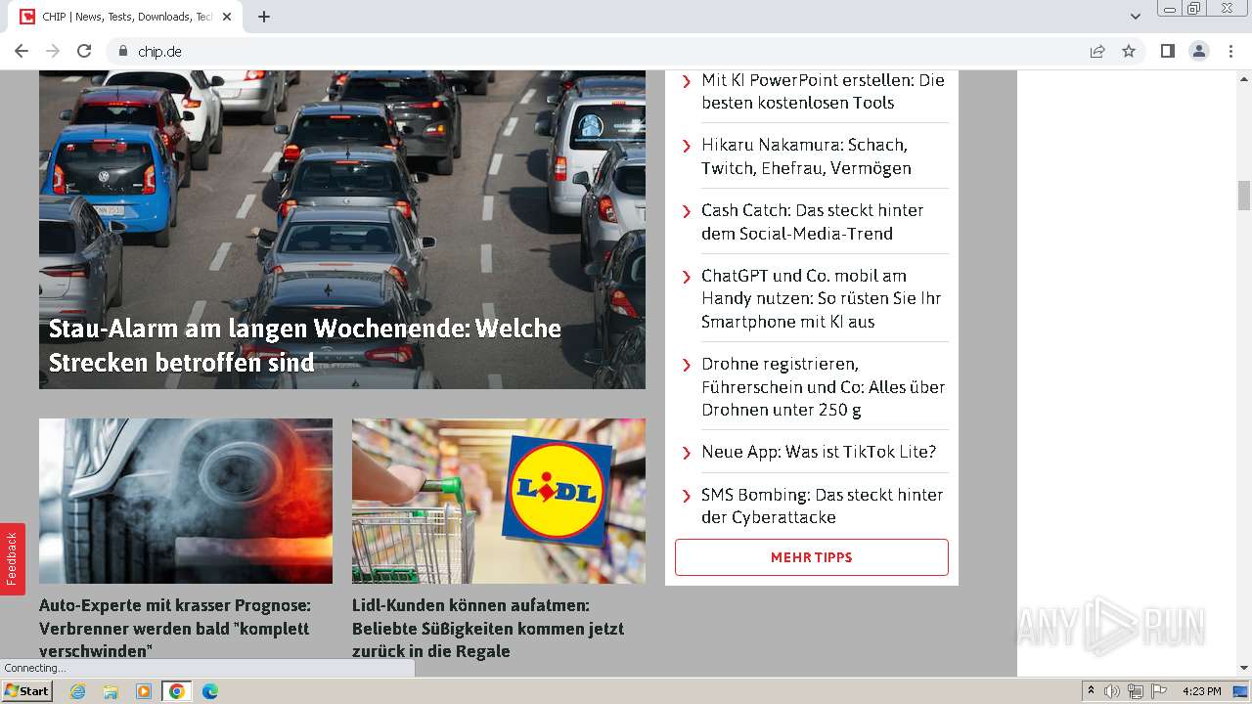Bookmark this tab with the star icon
Image resolution: width=1252 pixels, height=704 pixels.
coord(1129,51)
